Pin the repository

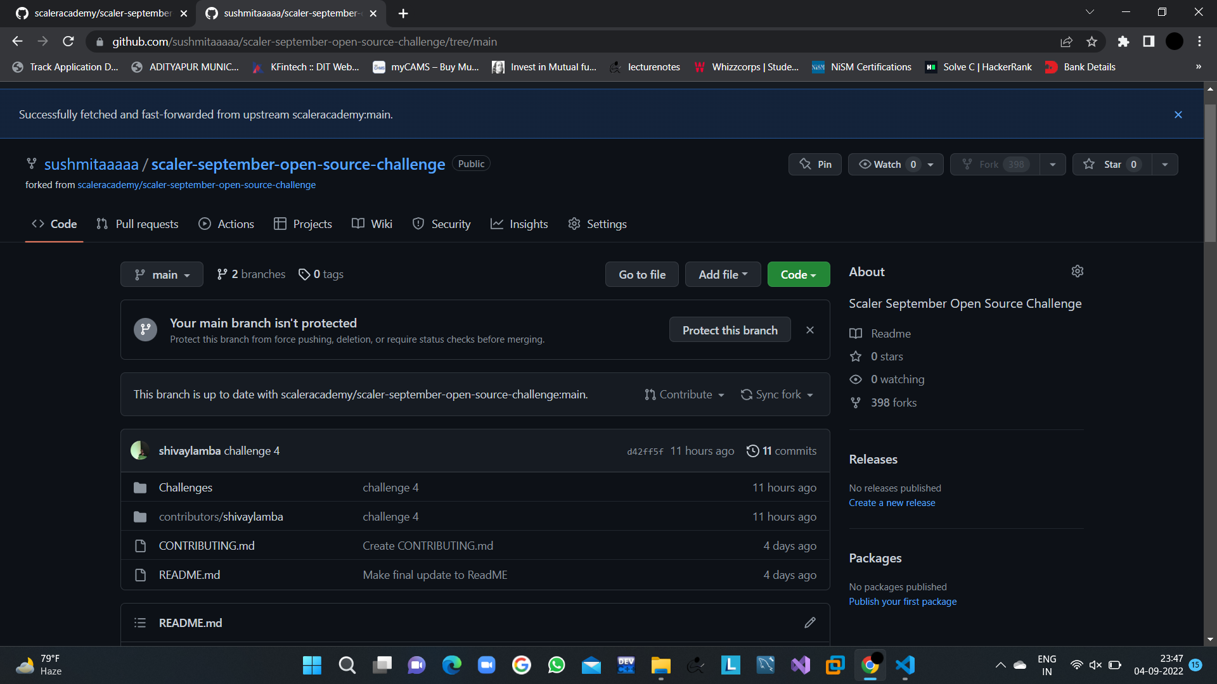click(x=815, y=164)
